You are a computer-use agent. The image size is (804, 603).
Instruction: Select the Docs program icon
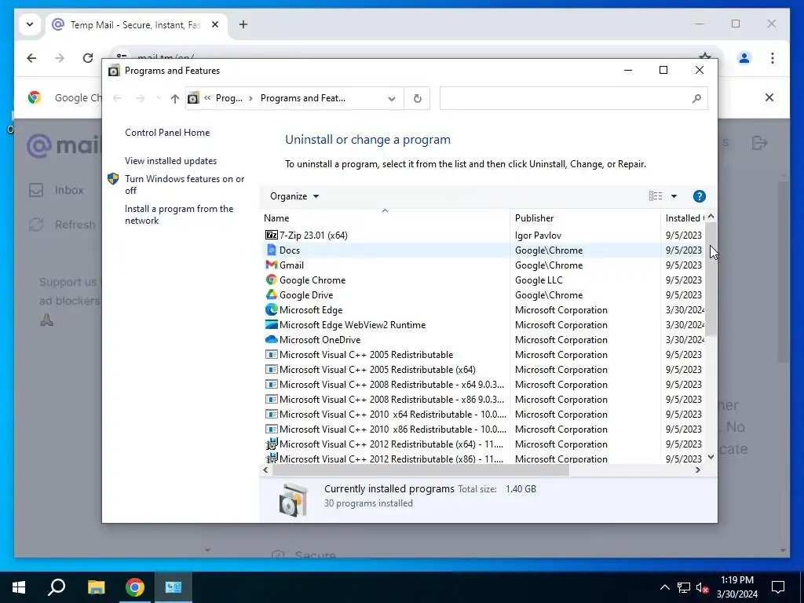click(271, 250)
